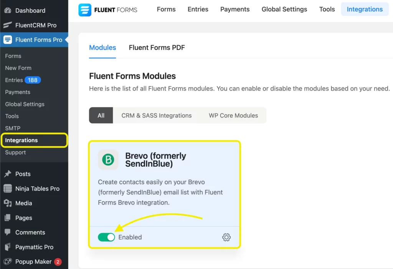Click the Brevo green B logo
Image resolution: width=393 pixels, height=269 pixels.
pyautogui.click(x=108, y=159)
